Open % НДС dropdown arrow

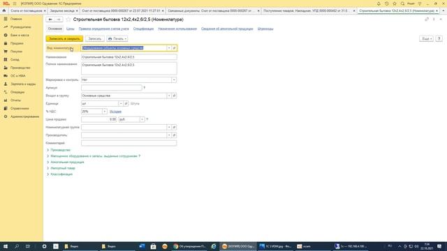(104, 112)
